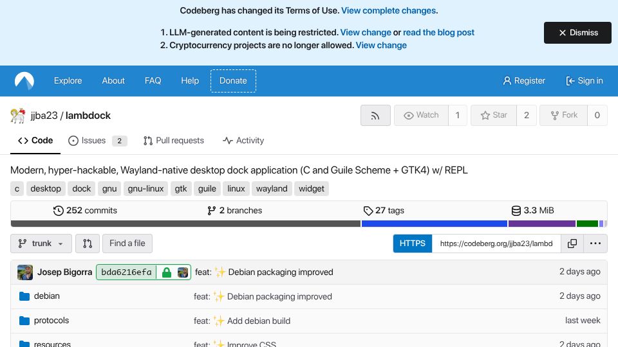Open the About page

[113, 81]
